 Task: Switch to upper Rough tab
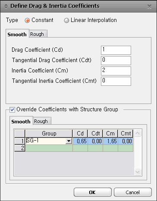[x=38, y=34]
